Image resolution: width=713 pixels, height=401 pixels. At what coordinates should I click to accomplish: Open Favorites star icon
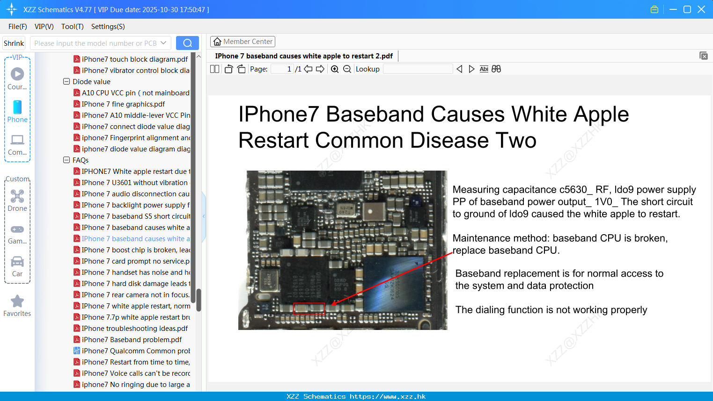pyautogui.click(x=17, y=306)
